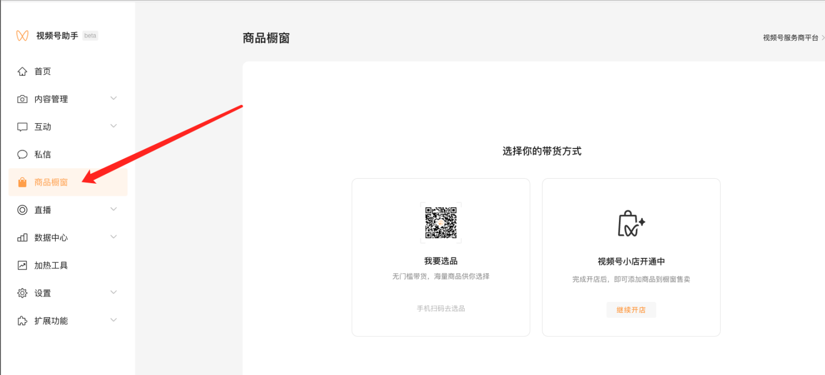The width and height of the screenshot is (825, 375).
Task: Click the chat bubble icon beside 私信
Action: 22,155
